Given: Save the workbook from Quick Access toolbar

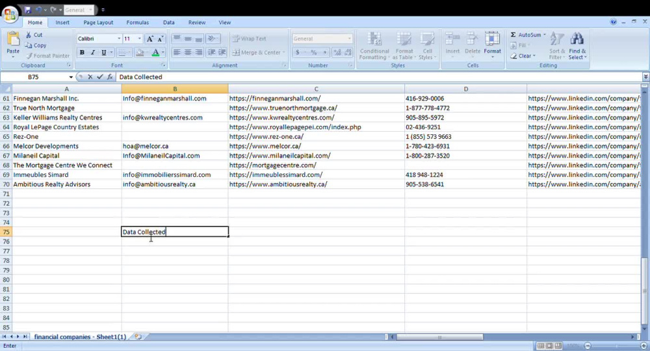Looking at the screenshot, I should [28, 10].
